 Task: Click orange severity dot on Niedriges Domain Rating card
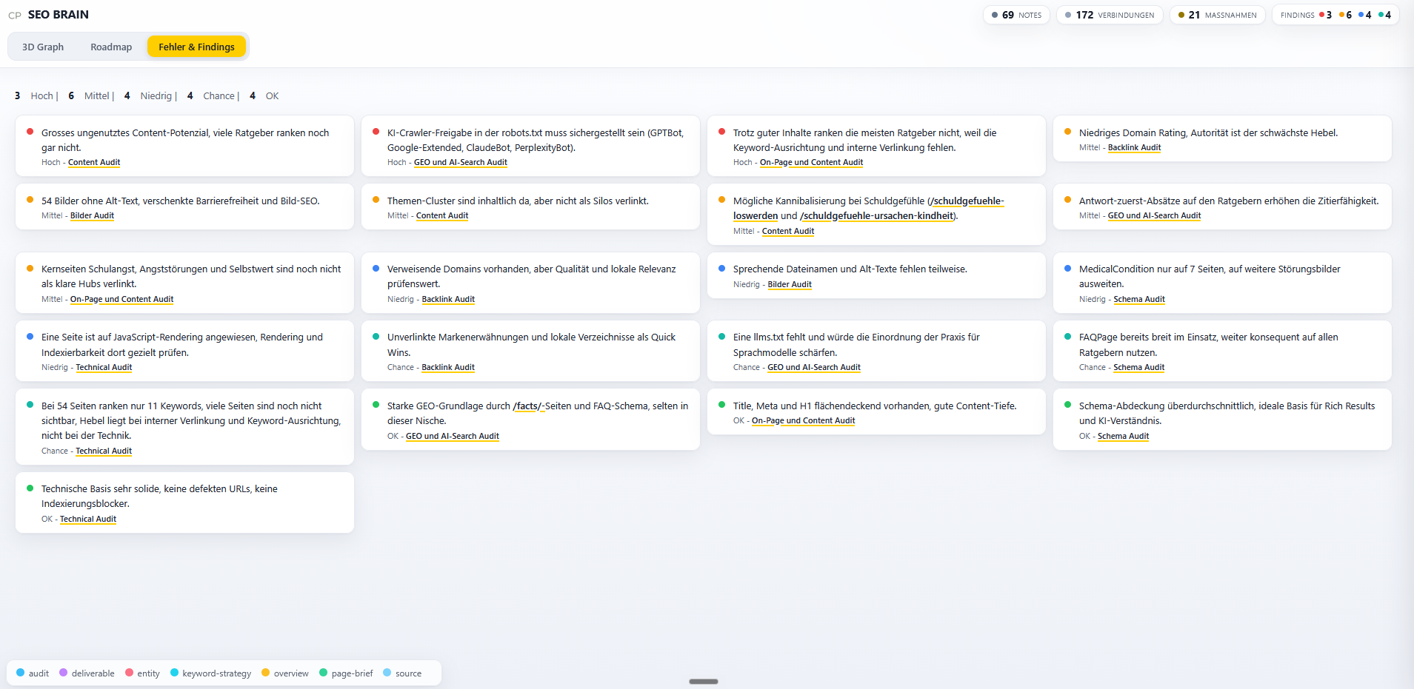coord(1067,132)
